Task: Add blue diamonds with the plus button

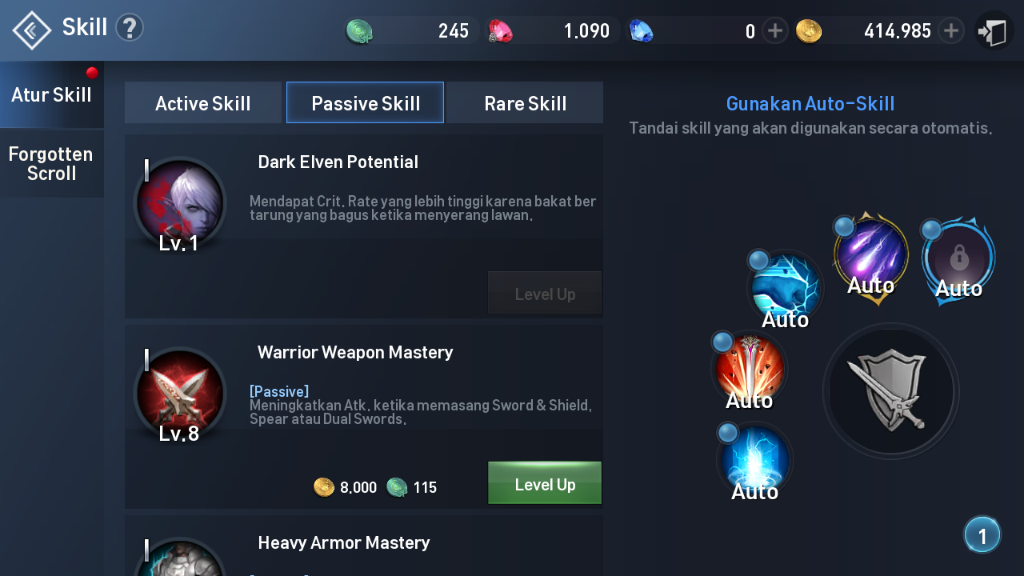Action: (x=774, y=31)
